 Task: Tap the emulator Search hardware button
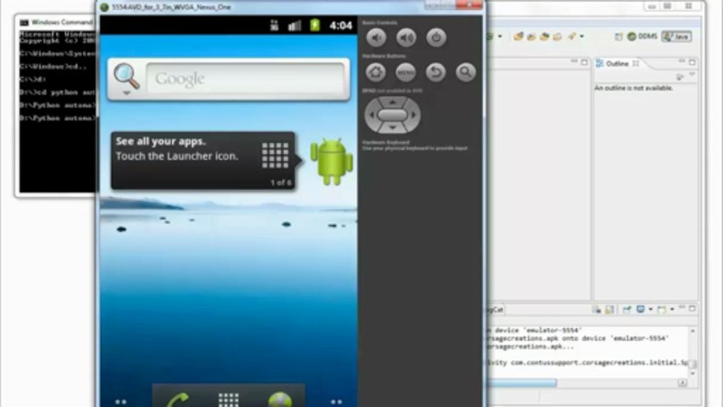466,72
